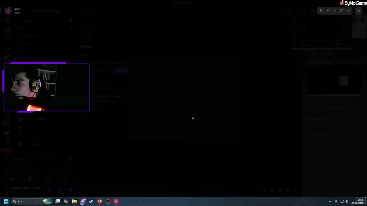Open Valorant from the taskbar
Image resolution: width=367 pixels, height=206 pixels.
click(x=116, y=201)
